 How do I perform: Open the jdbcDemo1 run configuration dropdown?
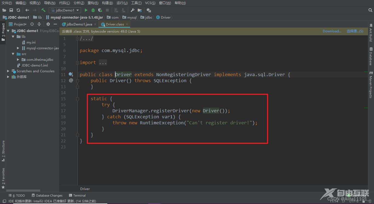65,10
